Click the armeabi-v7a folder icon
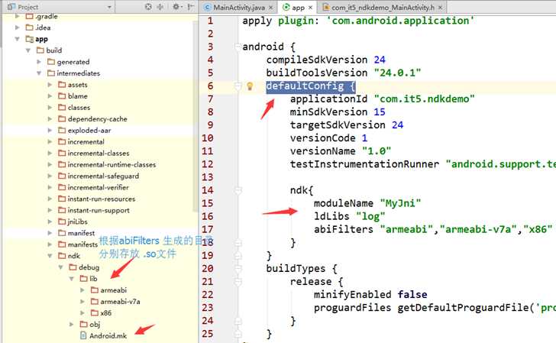The image size is (556, 343). [95, 301]
